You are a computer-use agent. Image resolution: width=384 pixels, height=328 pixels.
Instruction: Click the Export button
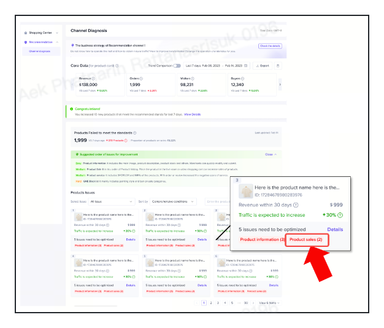[263, 66]
